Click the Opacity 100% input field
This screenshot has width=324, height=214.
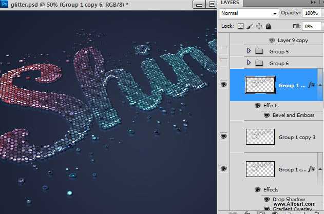[x=311, y=12]
